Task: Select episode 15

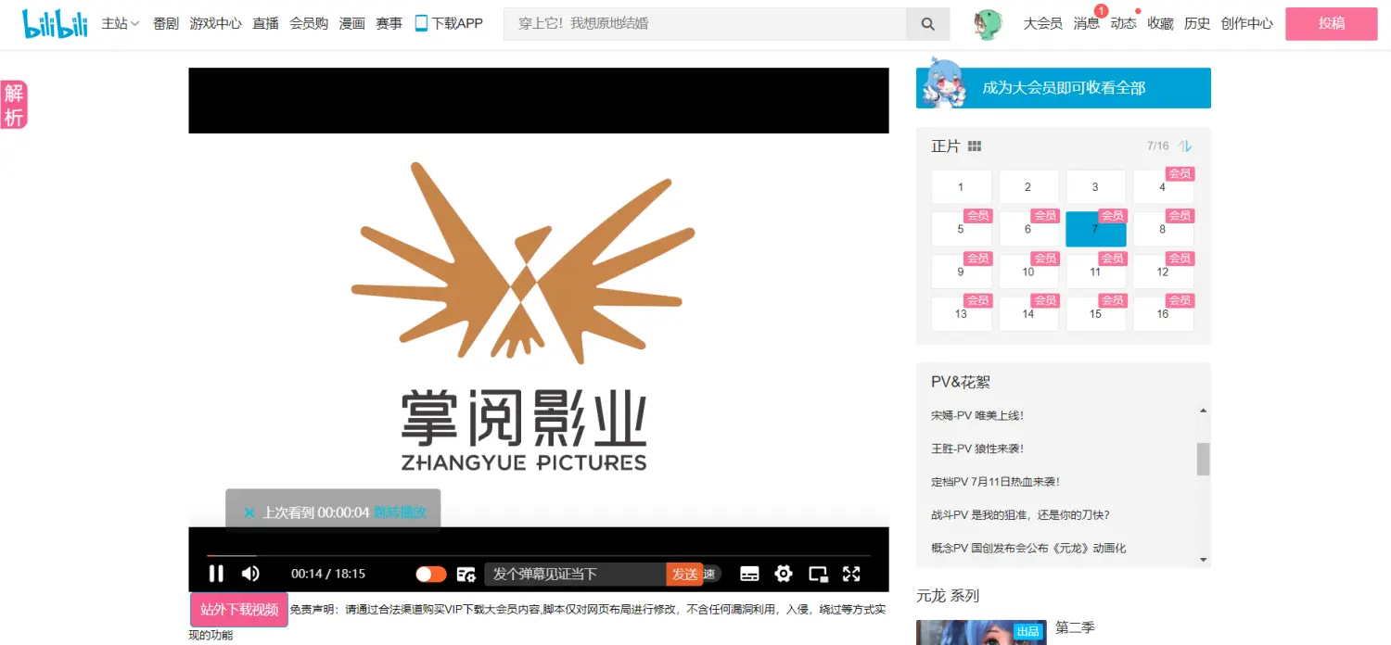Action: 1095,313
